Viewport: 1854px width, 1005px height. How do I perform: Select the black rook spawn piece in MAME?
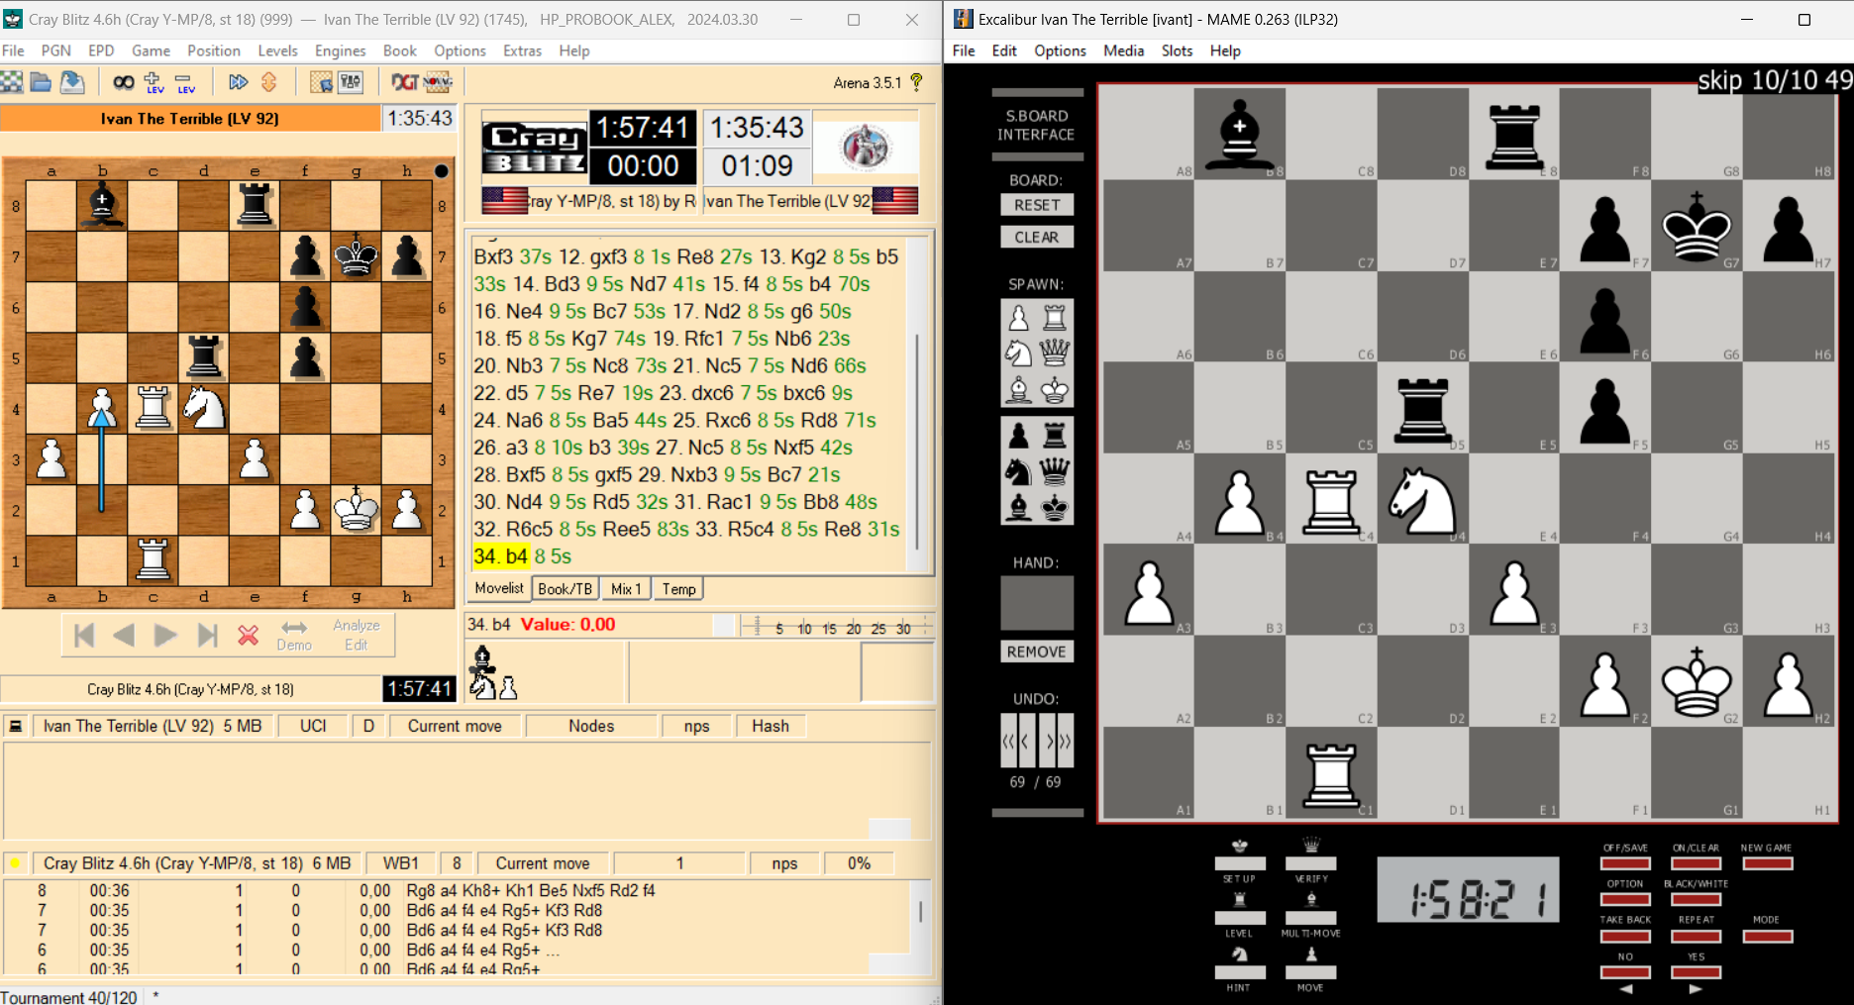tap(1055, 435)
